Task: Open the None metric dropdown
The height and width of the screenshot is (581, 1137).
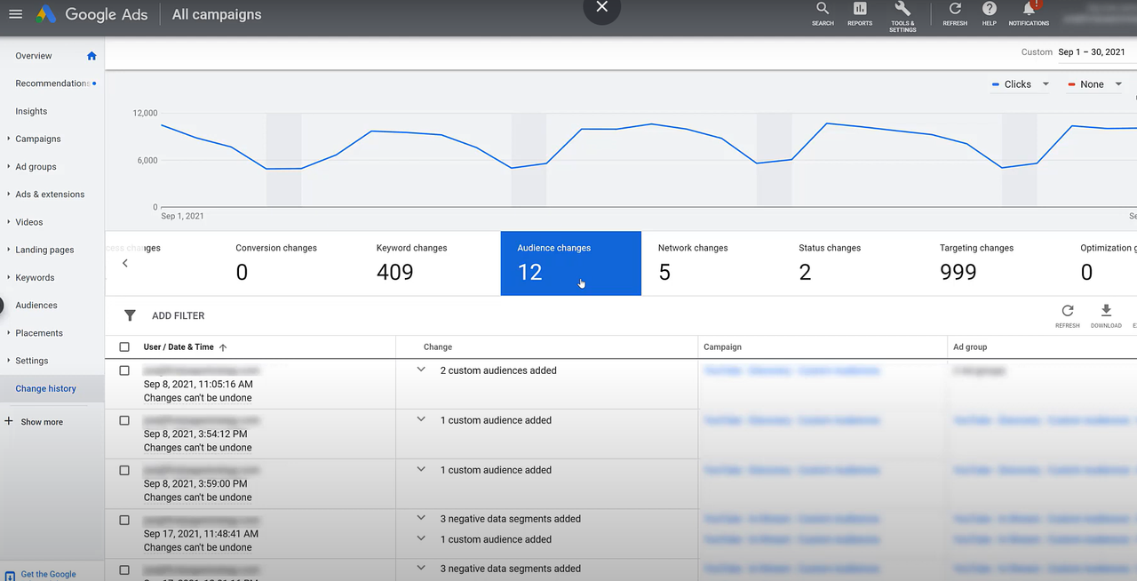Action: pos(1094,84)
